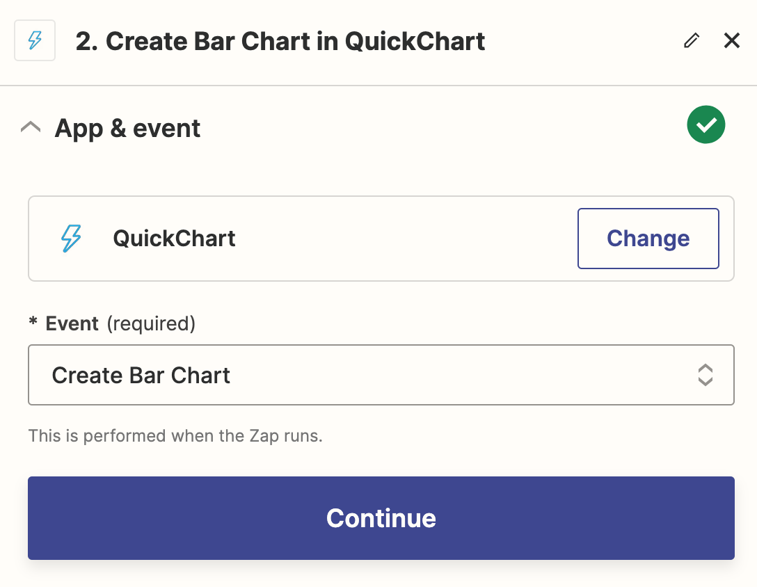Close the step editor panel
This screenshot has width=757, height=587.
pos(732,40)
